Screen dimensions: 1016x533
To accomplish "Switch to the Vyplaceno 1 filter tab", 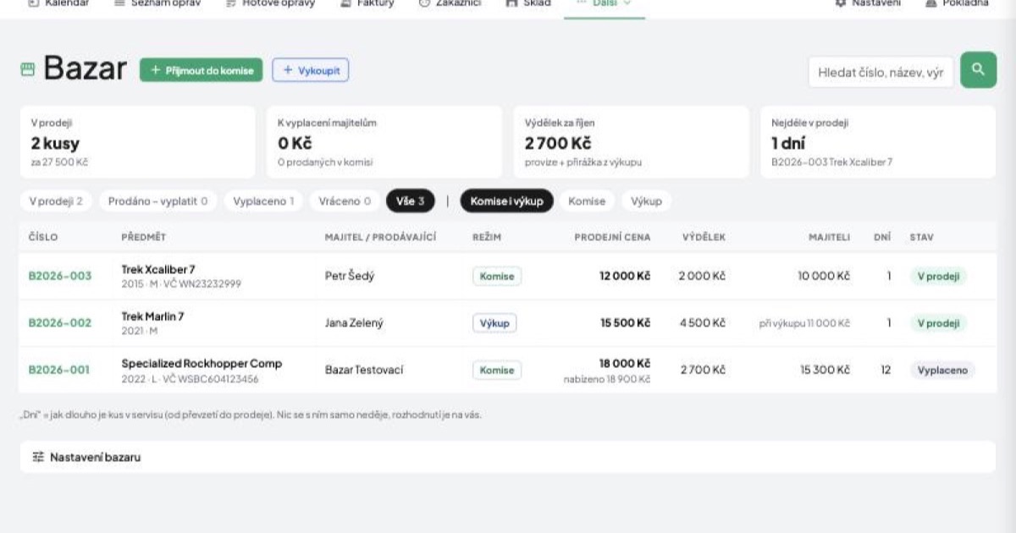I will 262,201.
